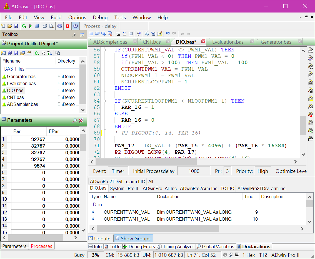Save the current file with the floppy icon
Image resolution: width=315 pixels, height=259 pixels.
(x=16, y=26)
